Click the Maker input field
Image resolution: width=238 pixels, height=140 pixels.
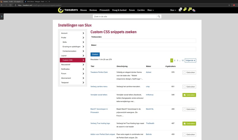pyautogui.click(x=143, y=49)
